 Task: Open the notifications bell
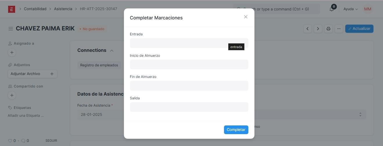coord(332,9)
